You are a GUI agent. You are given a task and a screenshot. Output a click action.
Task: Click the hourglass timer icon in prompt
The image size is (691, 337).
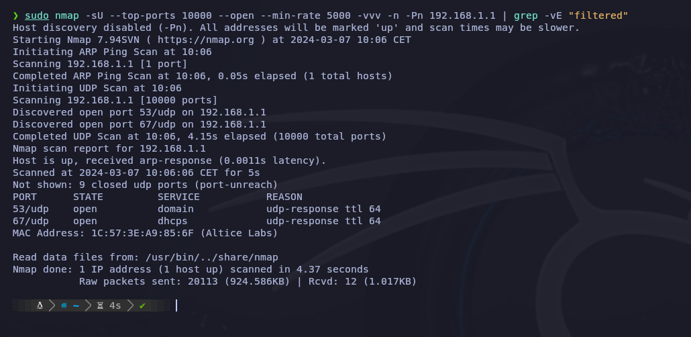point(100,305)
